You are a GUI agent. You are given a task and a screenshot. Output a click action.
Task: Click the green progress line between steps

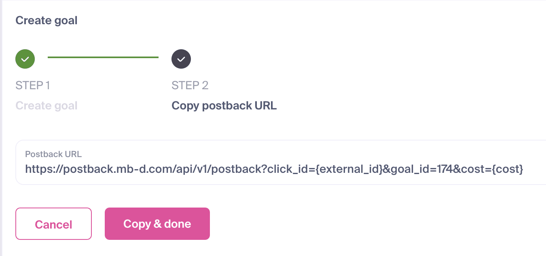(x=103, y=57)
